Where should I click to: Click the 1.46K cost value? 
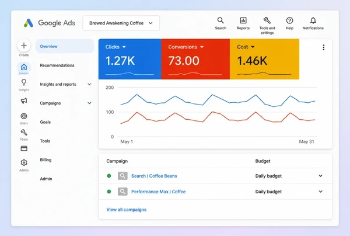point(252,61)
